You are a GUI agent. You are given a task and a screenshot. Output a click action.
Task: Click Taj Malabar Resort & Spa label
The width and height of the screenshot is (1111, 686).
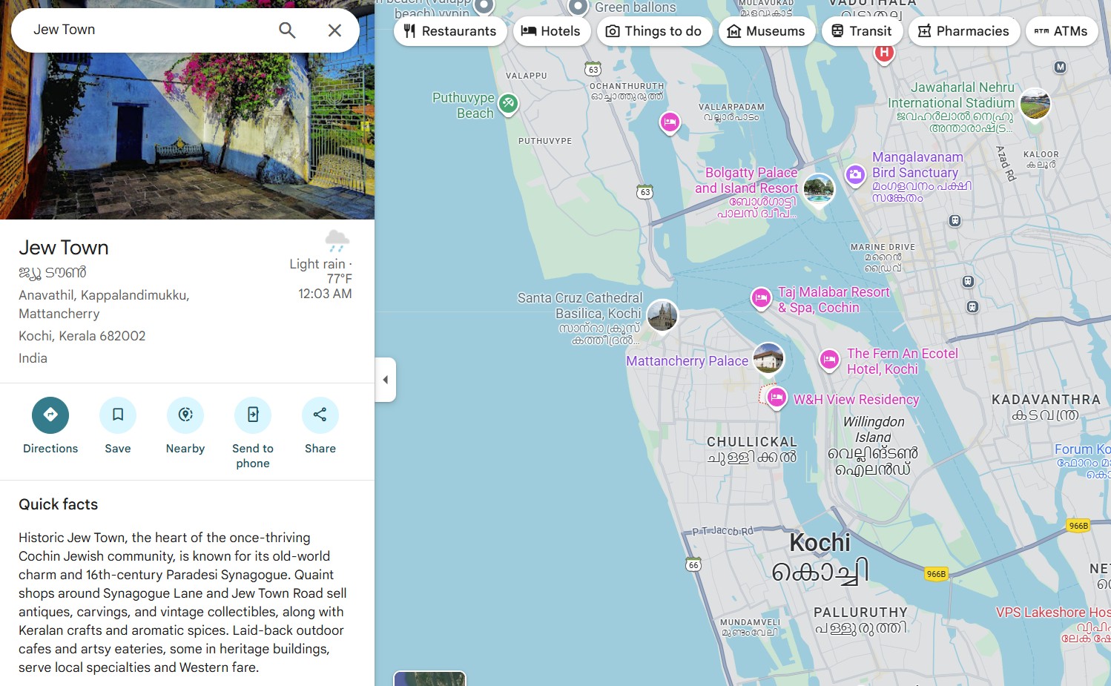tap(833, 300)
